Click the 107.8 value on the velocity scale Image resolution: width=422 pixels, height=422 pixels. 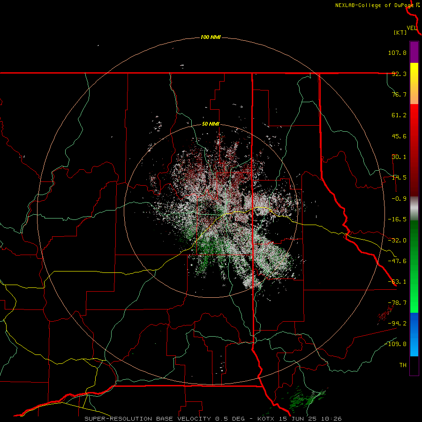point(397,53)
